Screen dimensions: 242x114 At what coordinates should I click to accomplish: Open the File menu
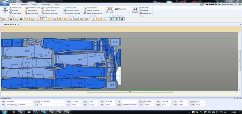4,5
